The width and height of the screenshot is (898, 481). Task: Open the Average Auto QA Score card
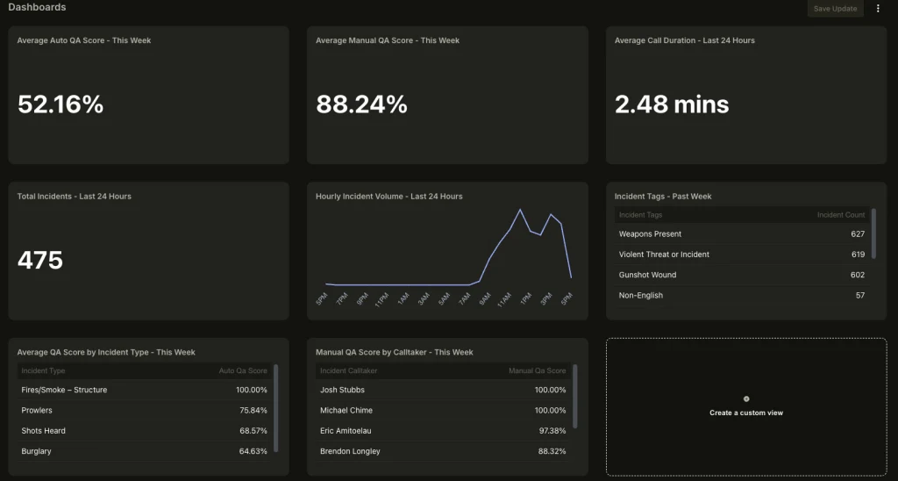pos(148,95)
